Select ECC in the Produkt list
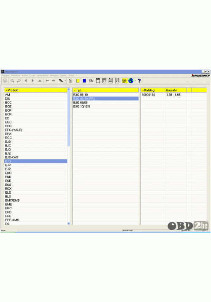 coord(35,102)
